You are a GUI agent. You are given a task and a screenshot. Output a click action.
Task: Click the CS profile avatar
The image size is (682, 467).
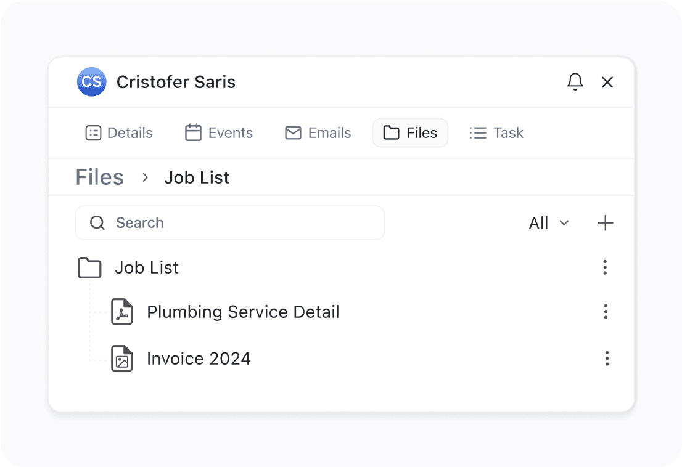coord(91,82)
